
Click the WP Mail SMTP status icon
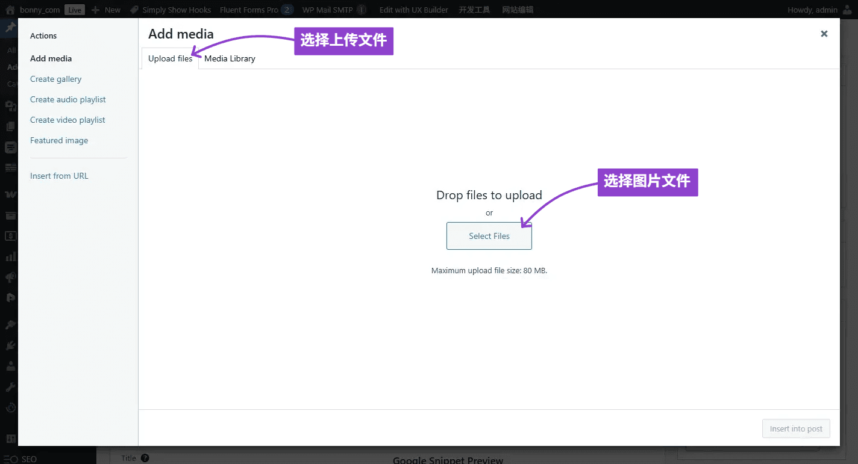(x=362, y=10)
